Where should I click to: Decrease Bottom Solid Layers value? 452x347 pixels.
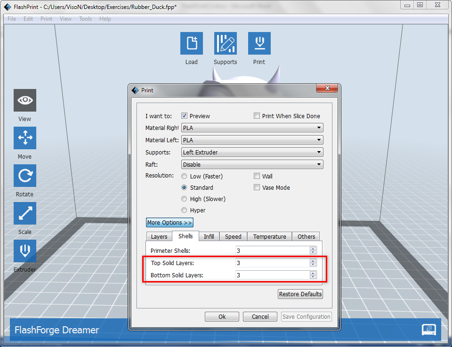click(313, 277)
